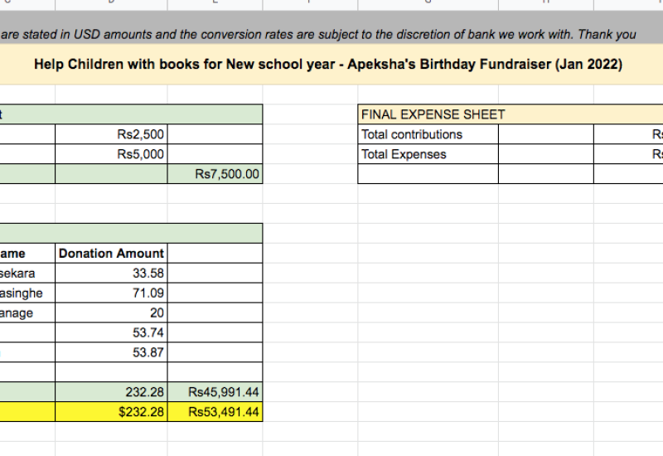Click the Rs45,991.44 cell

point(215,392)
